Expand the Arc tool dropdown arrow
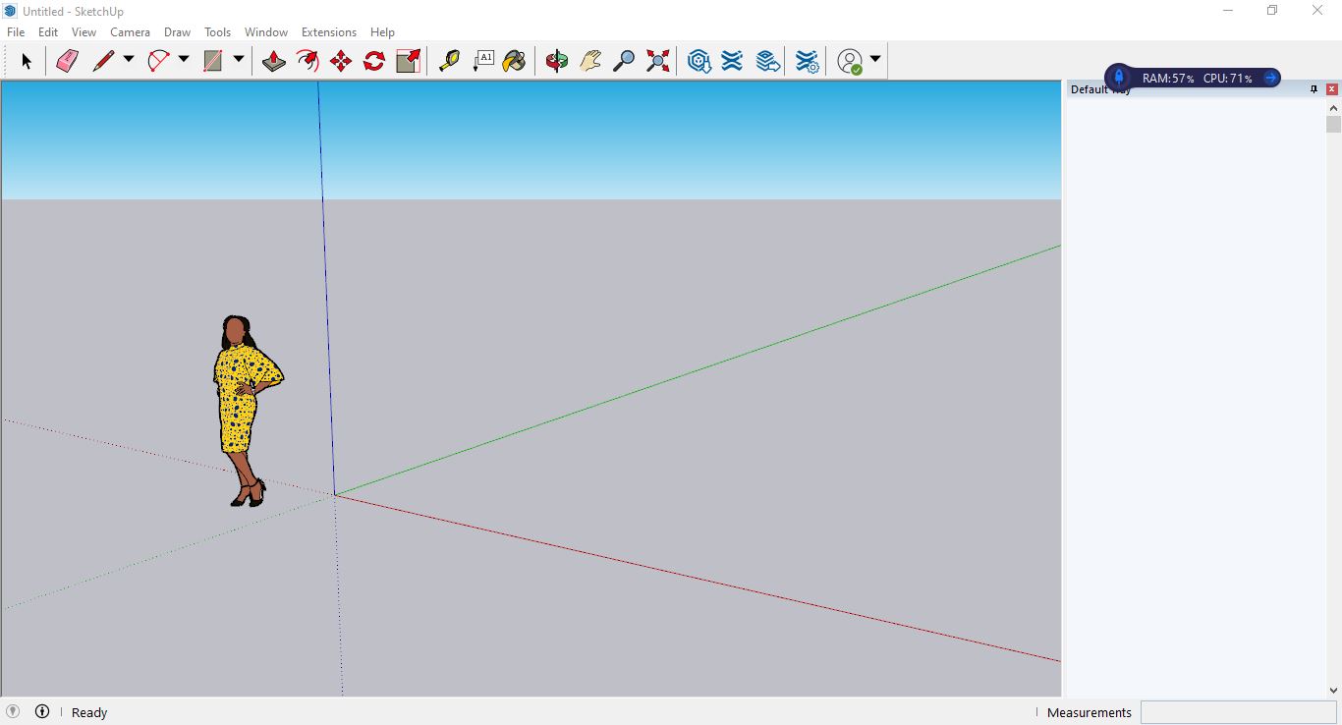This screenshot has width=1342, height=725. click(x=183, y=60)
